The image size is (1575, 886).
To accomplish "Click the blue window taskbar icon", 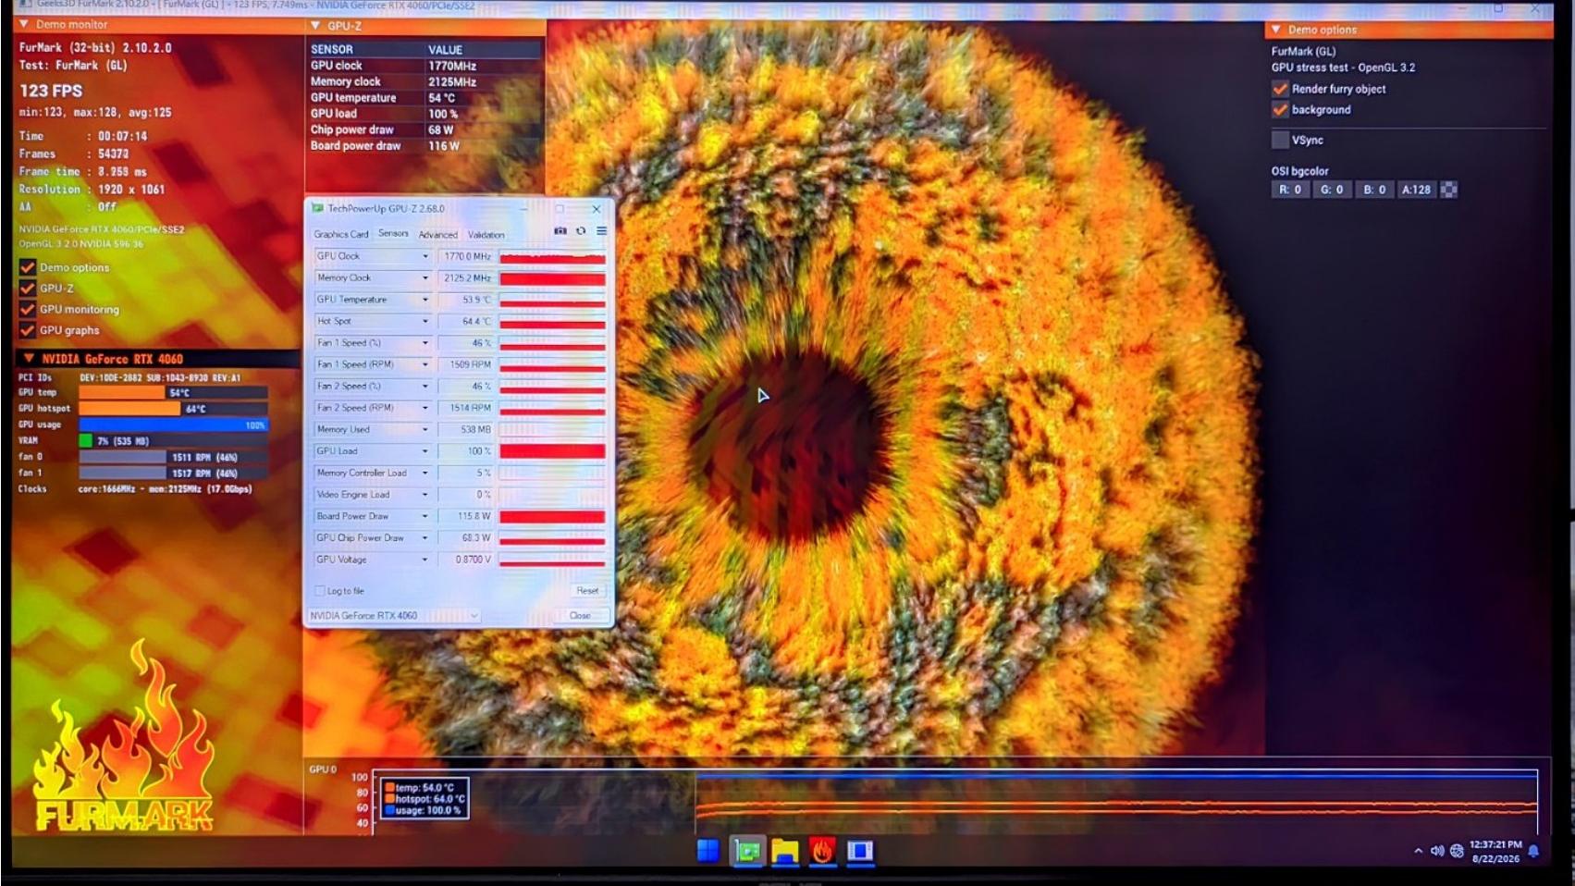I will 860,851.
